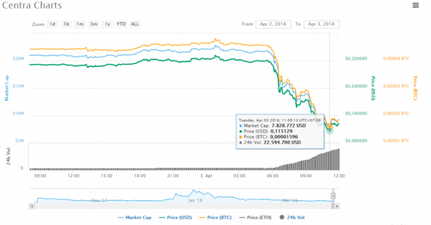The width and height of the screenshot is (431, 225).
Task: Click the $20M market cap axis label
Action: [18, 58]
